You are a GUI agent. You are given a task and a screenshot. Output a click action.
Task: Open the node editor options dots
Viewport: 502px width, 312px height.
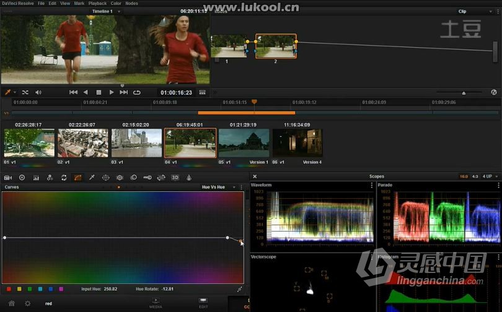click(x=498, y=12)
